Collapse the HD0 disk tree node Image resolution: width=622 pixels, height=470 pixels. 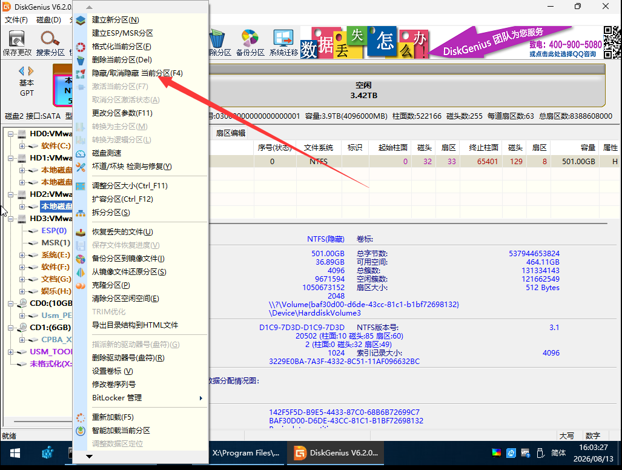[11, 134]
